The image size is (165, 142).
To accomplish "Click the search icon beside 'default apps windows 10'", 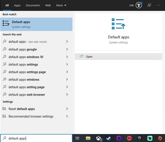I will click(5, 57).
